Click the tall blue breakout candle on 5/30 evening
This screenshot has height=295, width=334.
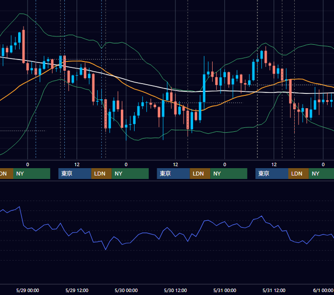(204, 88)
